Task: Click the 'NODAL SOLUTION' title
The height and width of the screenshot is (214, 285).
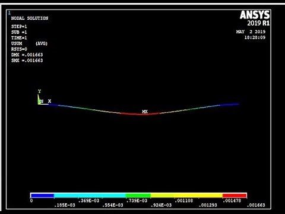Action: (x=30, y=18)
